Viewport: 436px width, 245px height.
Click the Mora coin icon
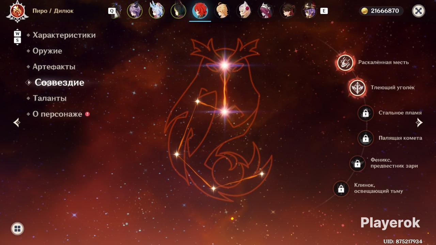(365, 11)
